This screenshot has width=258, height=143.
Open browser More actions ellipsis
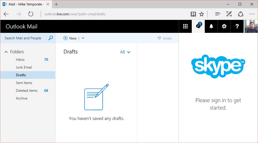252,14
